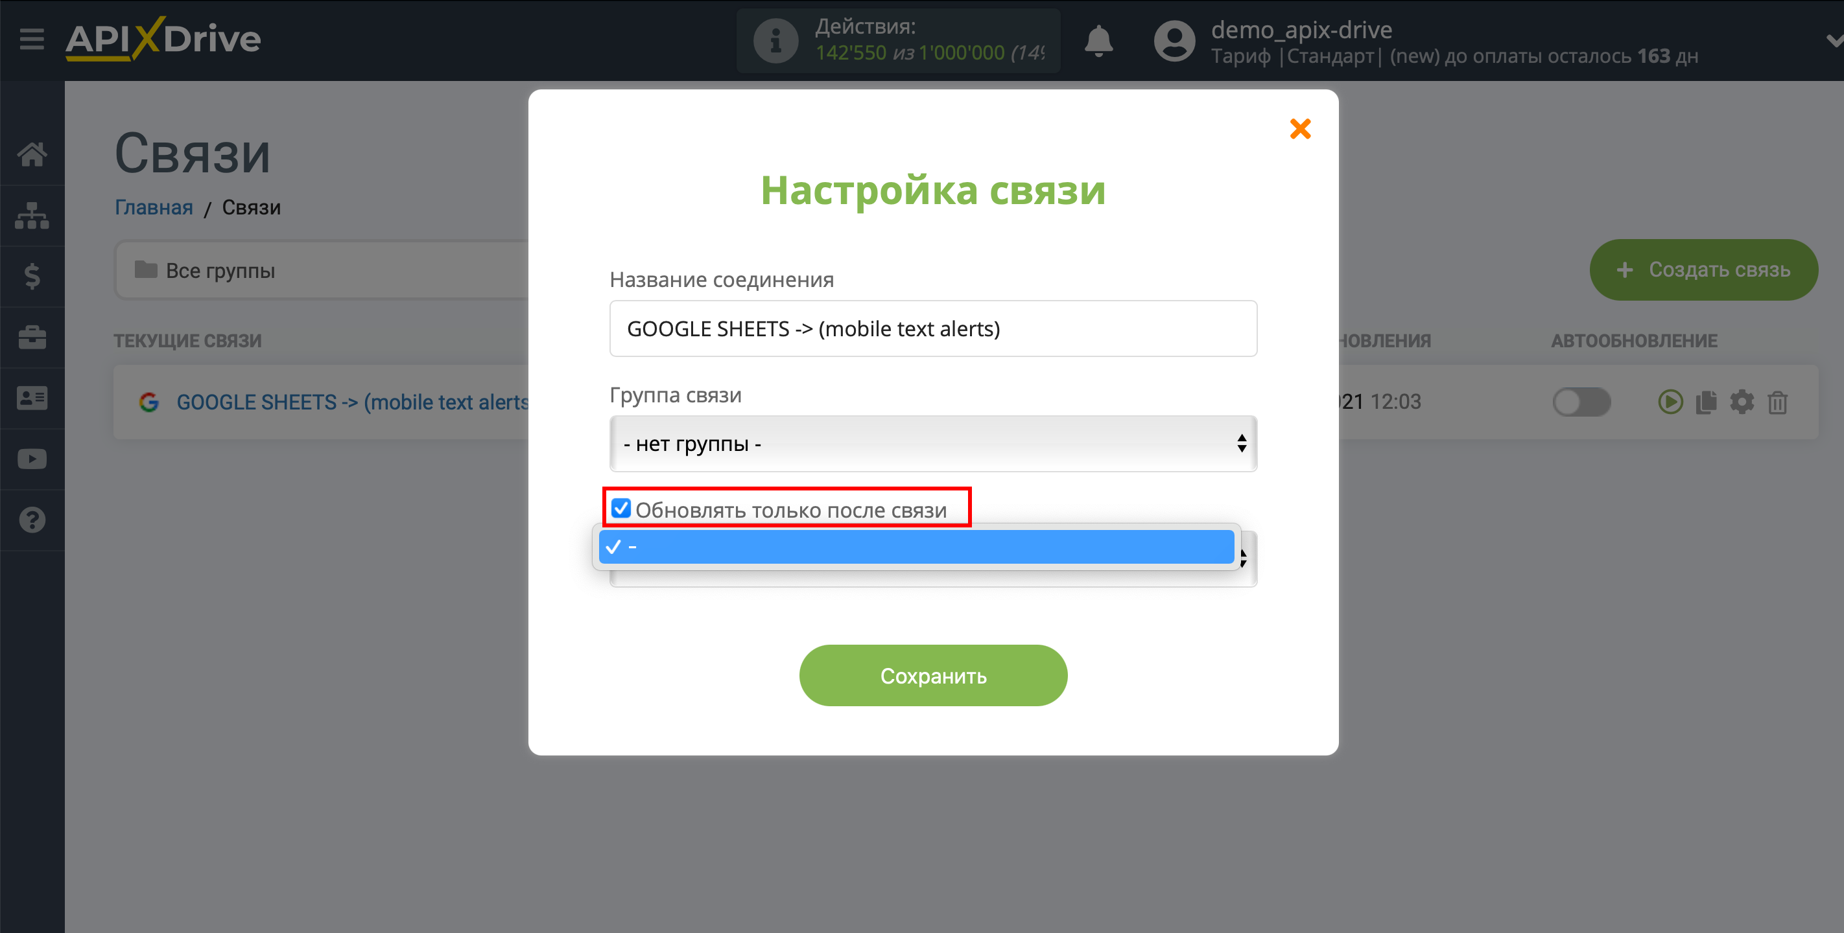Image resolution: width=1844 pixels, height=933 pixels.
Task: Click '+ Создать связь' button
Action: click(x=1692, y=270)
